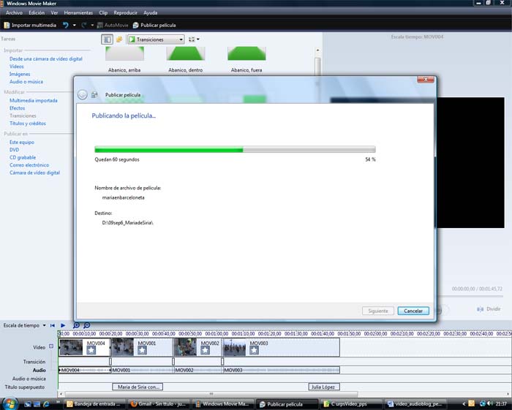Click the DVD publish link
The height and width of the screenshot is (410, 512).
(x=14, y=150)
